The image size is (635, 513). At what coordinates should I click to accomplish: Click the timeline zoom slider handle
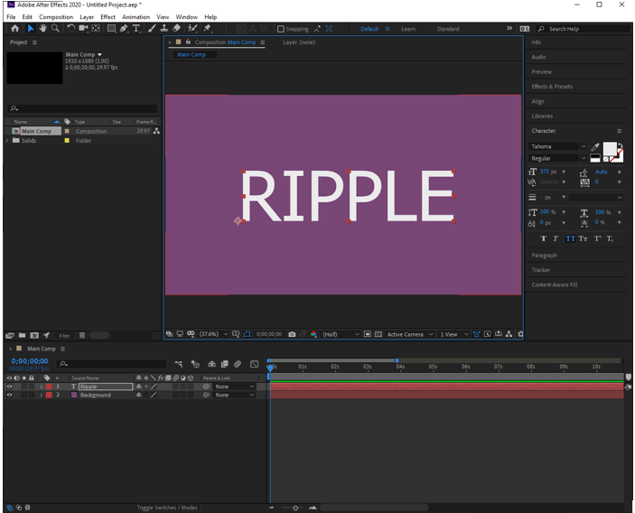(295, 508)
